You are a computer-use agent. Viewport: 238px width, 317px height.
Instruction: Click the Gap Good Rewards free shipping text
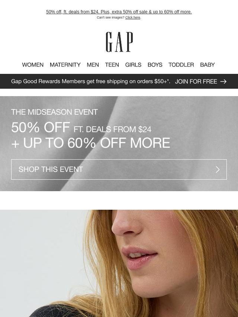pos(90,81)
